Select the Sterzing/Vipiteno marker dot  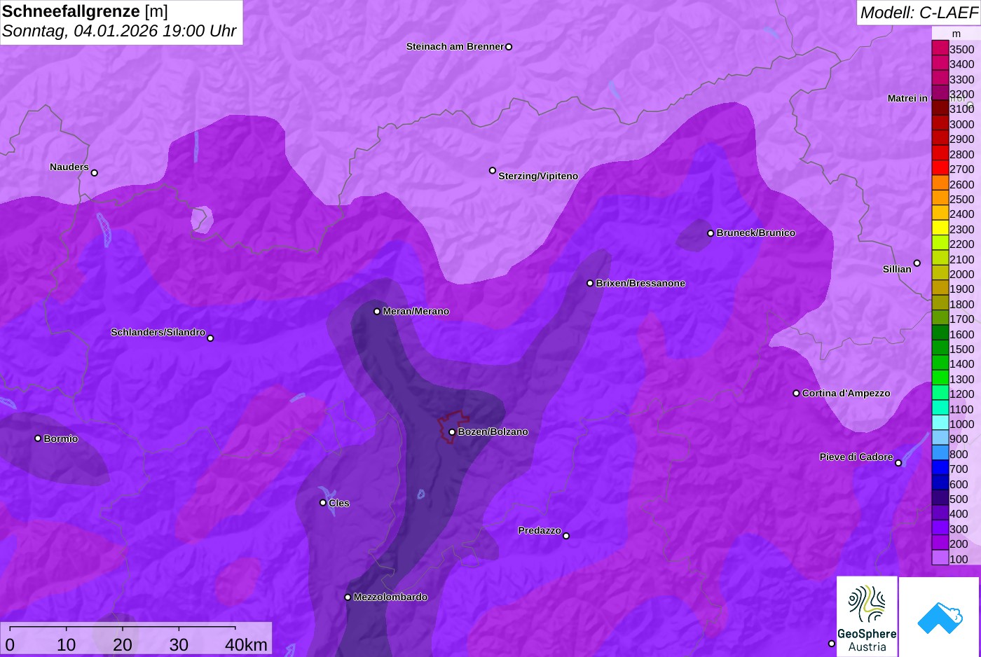pyautogui.click(x=493, y=170)
